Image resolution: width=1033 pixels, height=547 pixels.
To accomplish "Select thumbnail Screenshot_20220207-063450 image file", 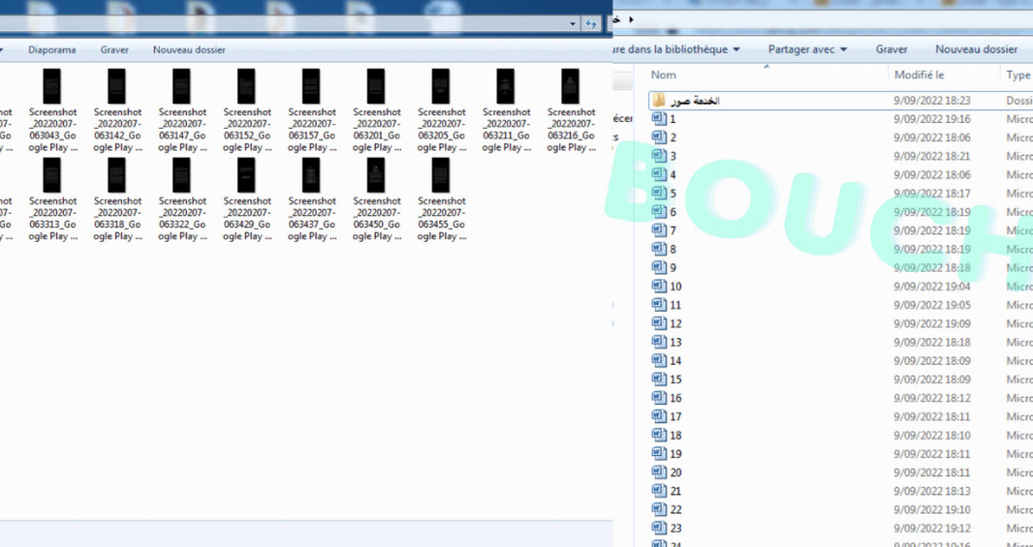I will tap(376, 175).
